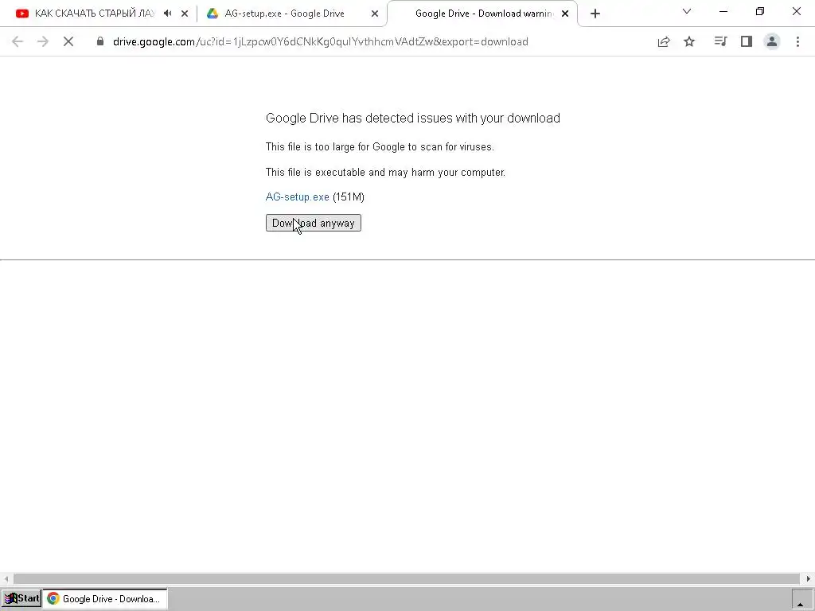Screen dimensions: 815x611
Task: Restore down the Chrome window
Action: pyautogui.click(x=760, y=11)
